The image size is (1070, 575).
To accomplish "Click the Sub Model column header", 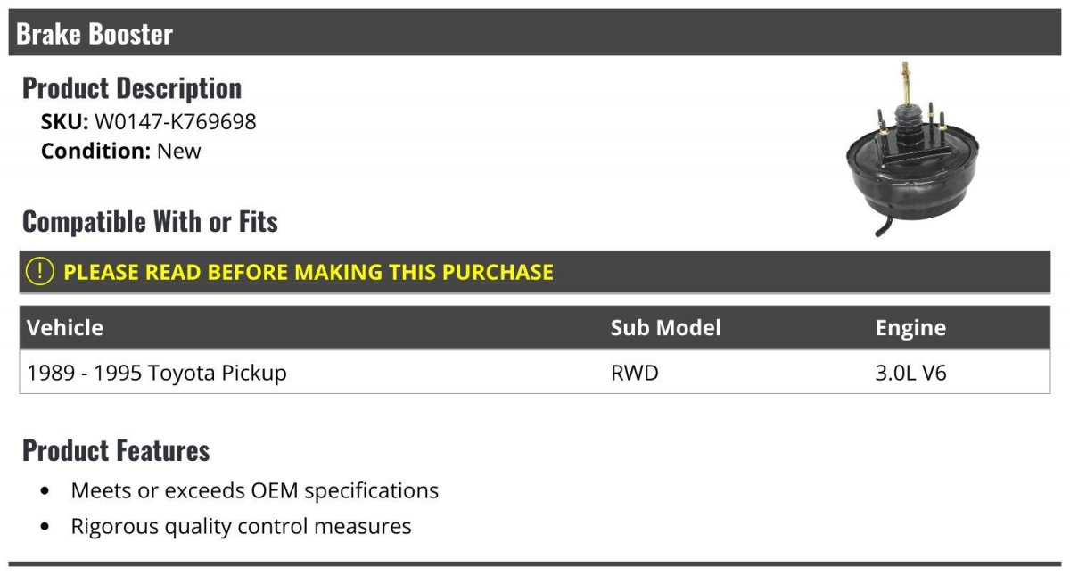I will pos(665,327).
